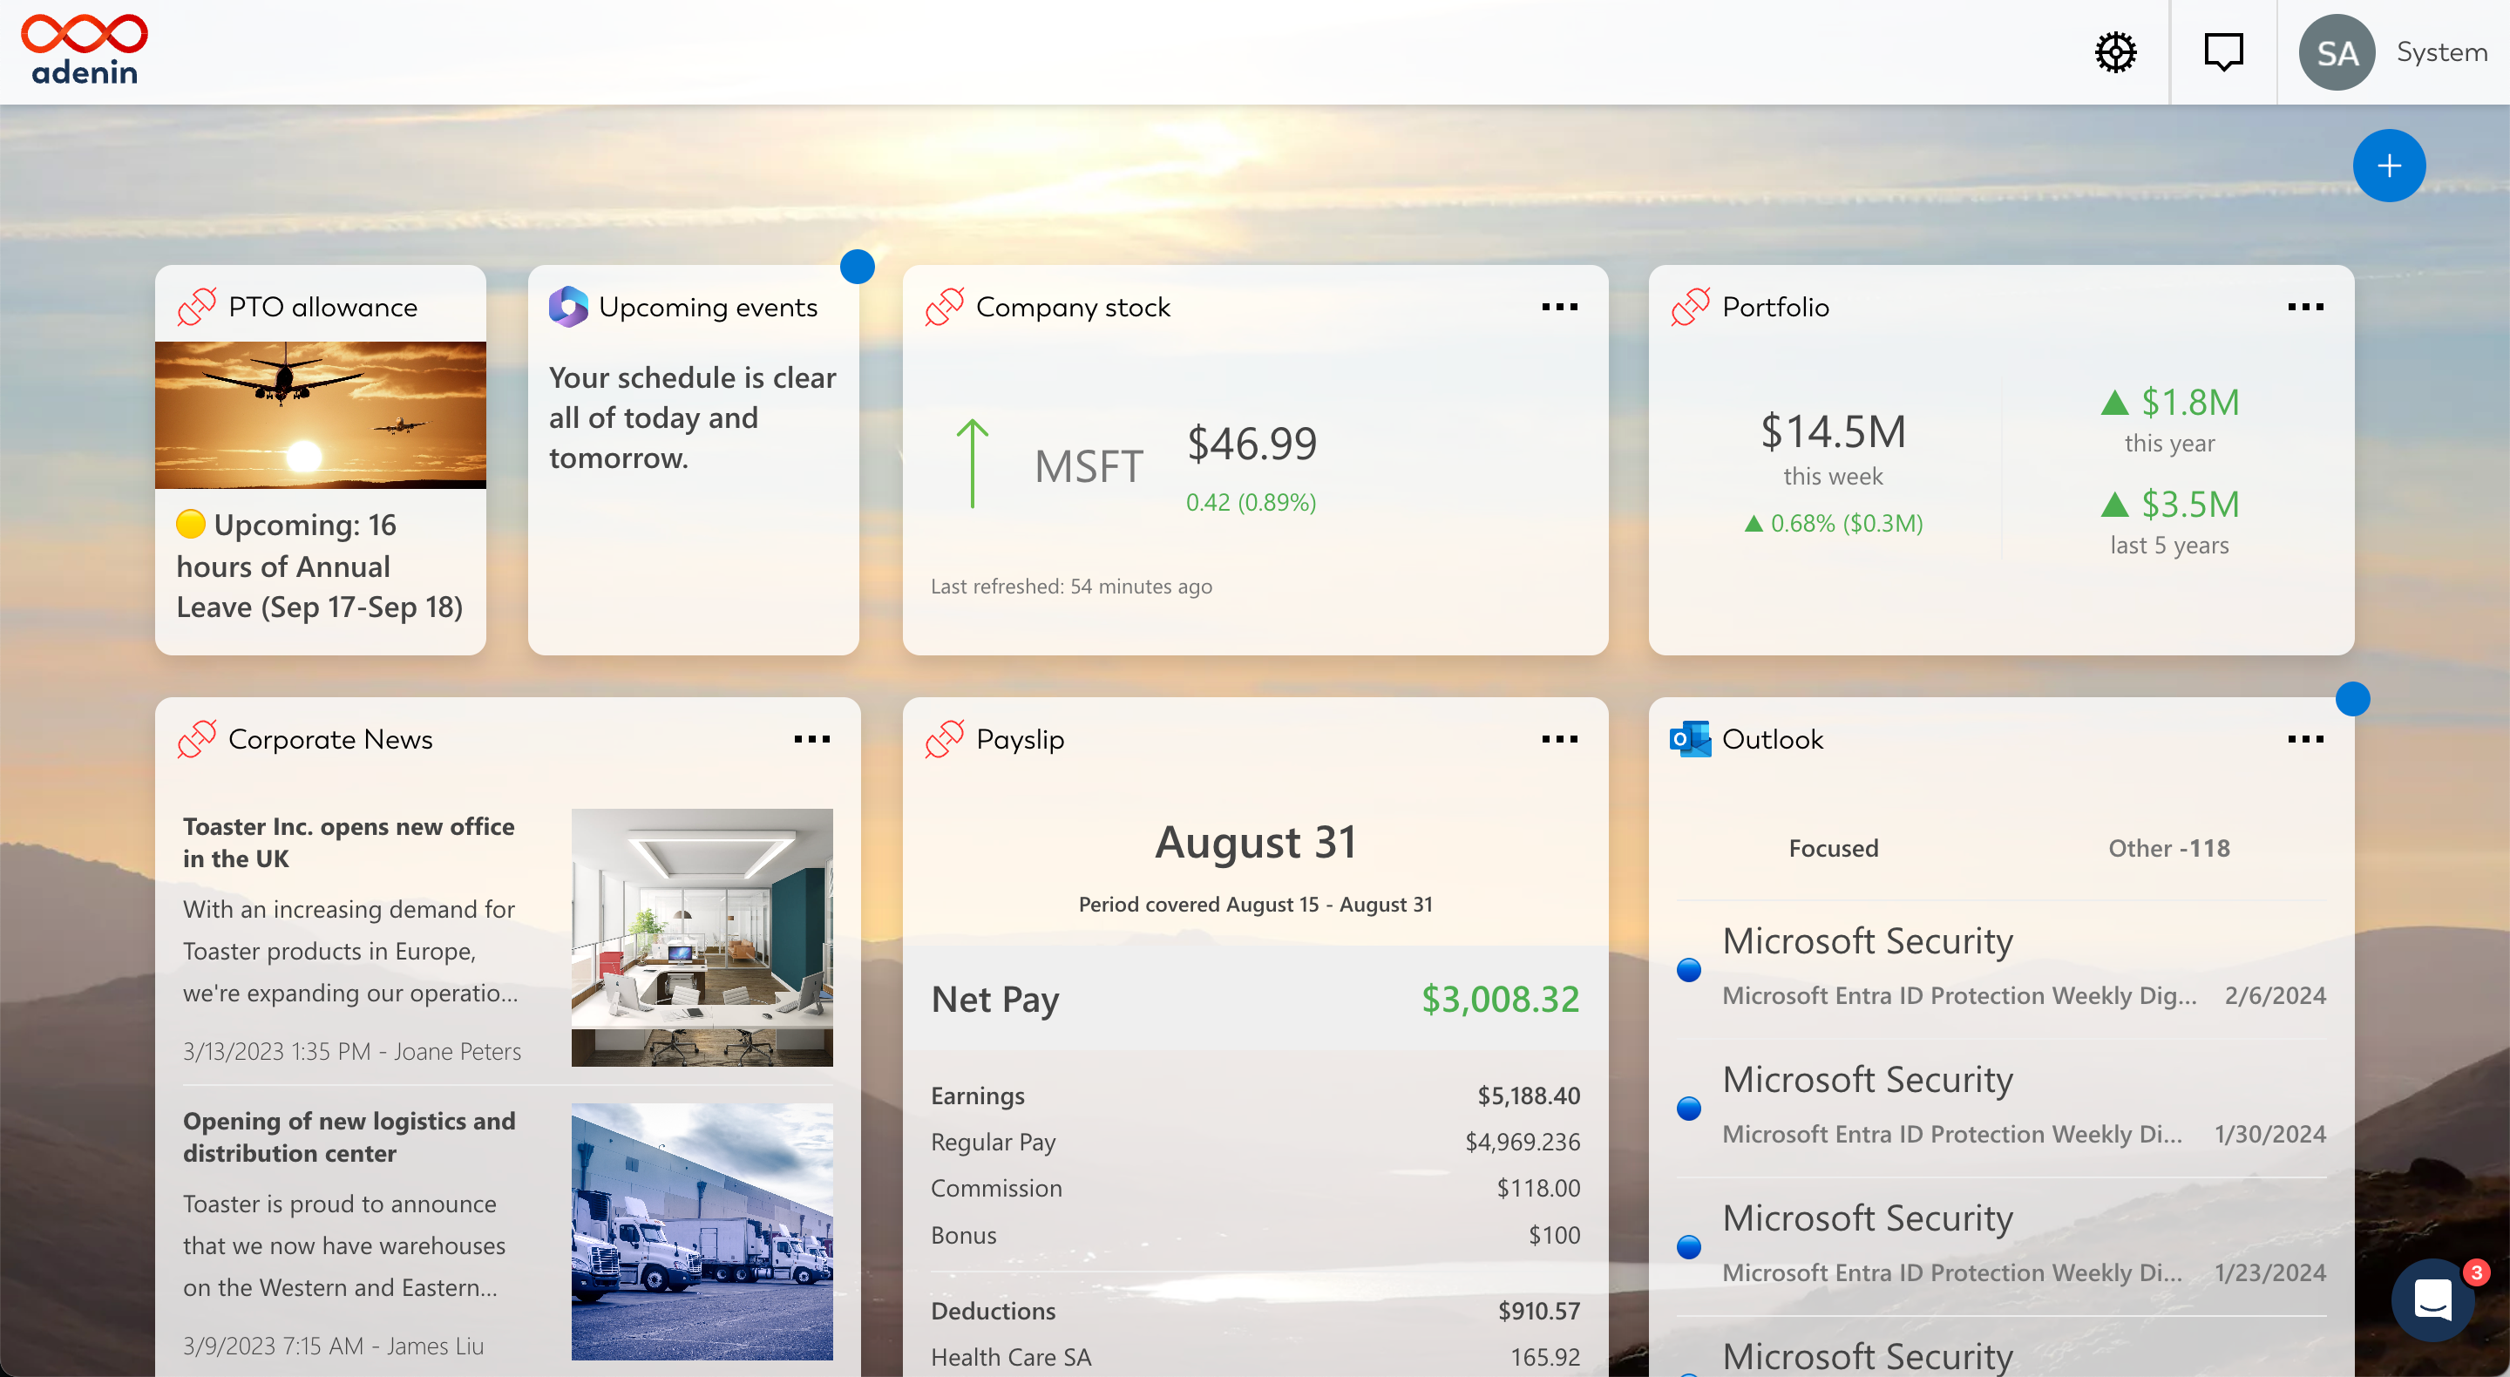The image size is (2510, 1377).
Task: Click the August 31 payslip date heading
Action: click(x=1256, y=843)
